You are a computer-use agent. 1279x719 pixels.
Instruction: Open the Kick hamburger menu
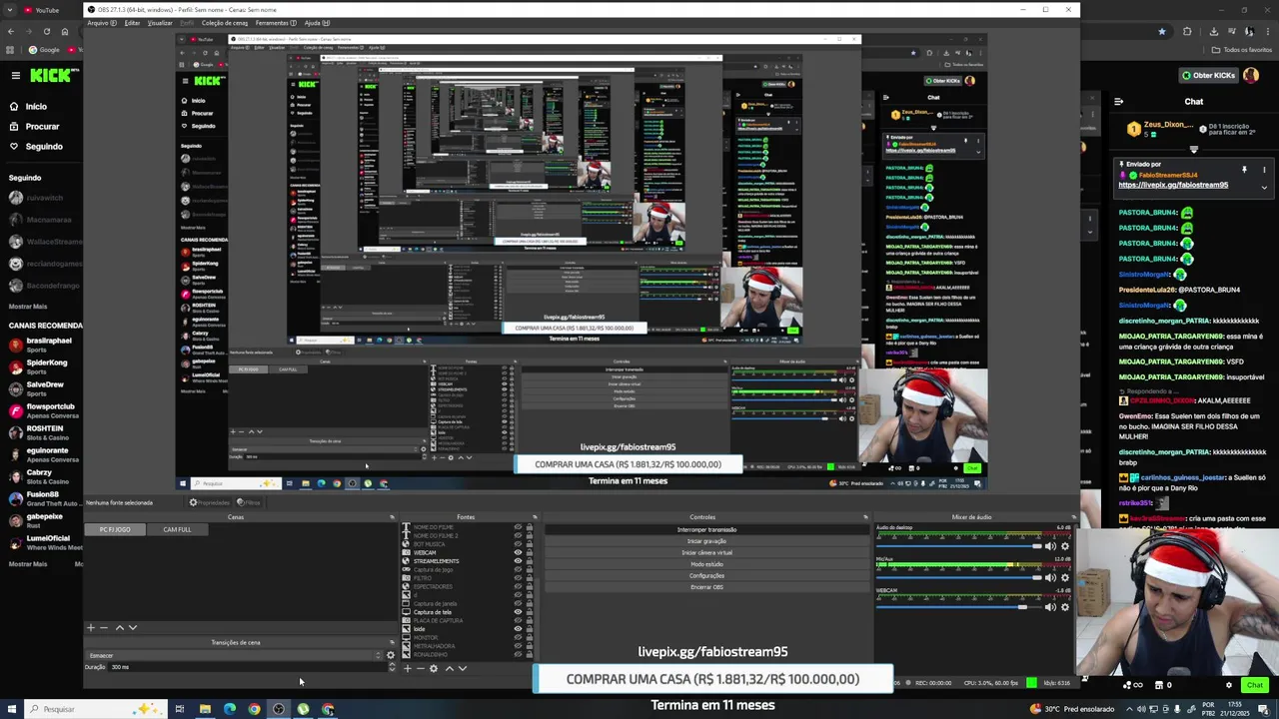(x=15, y=75)
